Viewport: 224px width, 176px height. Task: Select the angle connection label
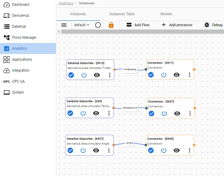[x=130, y=143]
